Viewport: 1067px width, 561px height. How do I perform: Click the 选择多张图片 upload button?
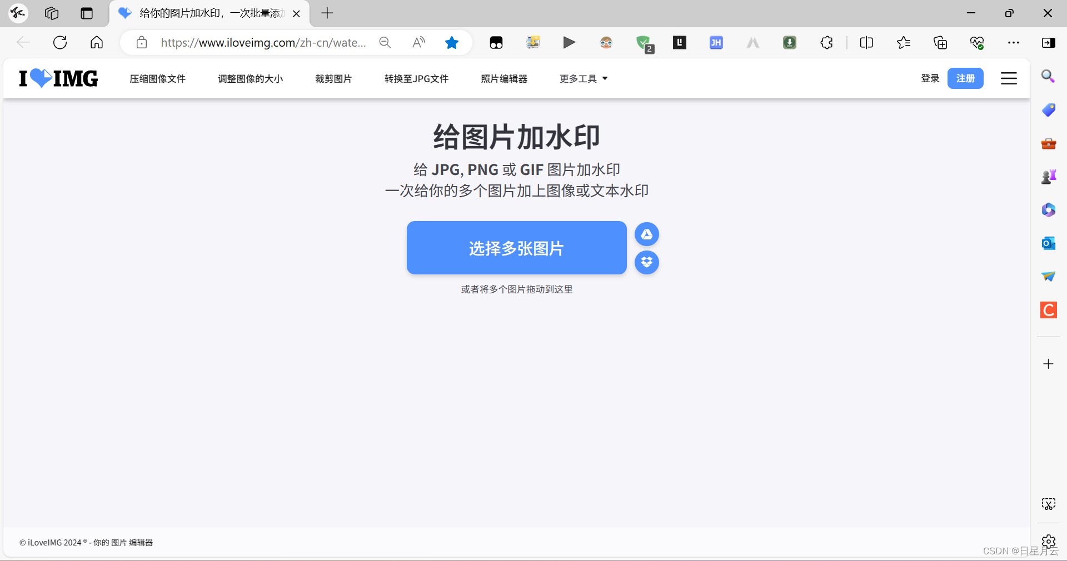516,248
